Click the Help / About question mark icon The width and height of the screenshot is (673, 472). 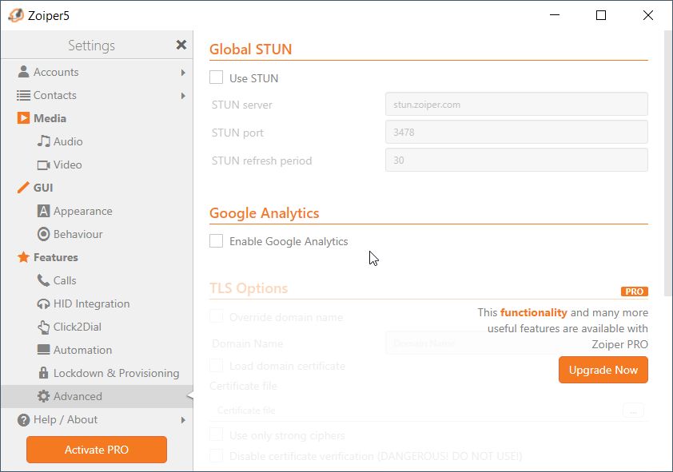click(x=23, y=420)
